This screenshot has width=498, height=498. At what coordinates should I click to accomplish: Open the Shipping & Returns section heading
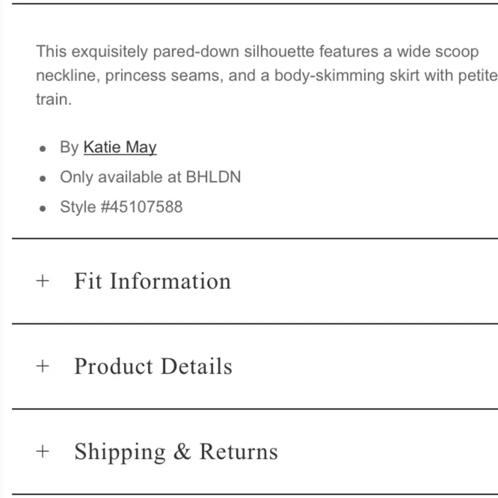[176, 452]
